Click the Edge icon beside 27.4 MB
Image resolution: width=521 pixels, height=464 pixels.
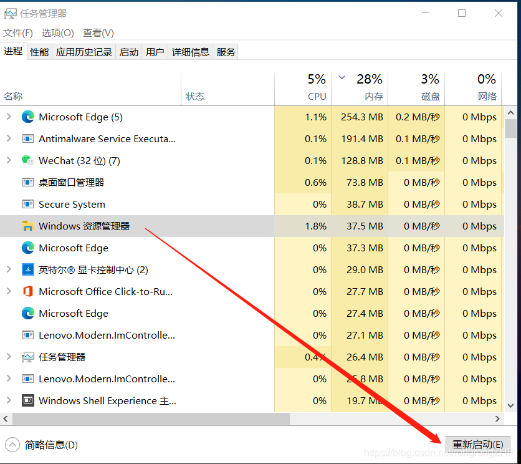(x=28, y=313)
